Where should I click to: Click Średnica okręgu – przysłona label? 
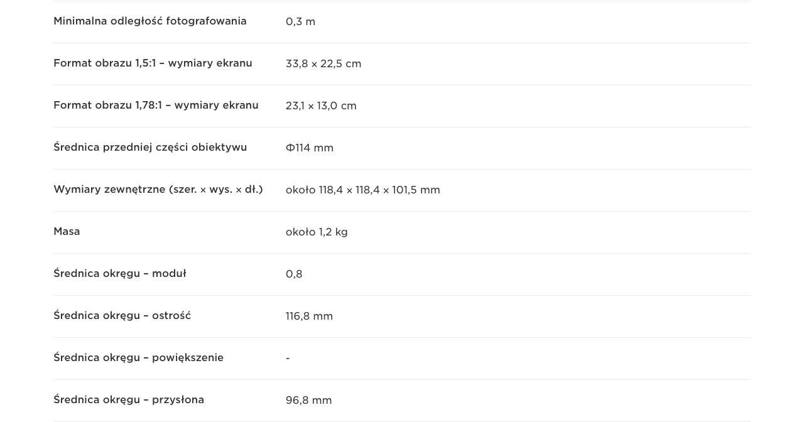129,400
